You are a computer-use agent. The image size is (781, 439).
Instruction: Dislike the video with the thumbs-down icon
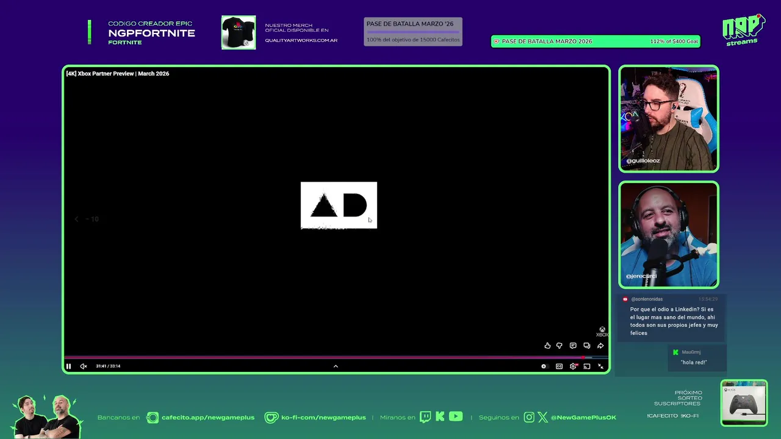(x=559, y=346)
